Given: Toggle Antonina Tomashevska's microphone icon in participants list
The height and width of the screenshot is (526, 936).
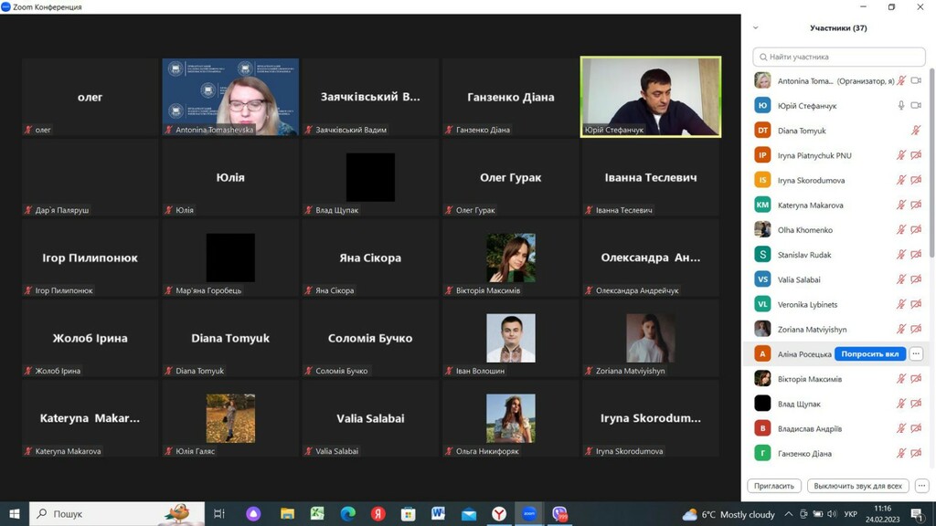Looking at the screenshot, I should point(901,80).
